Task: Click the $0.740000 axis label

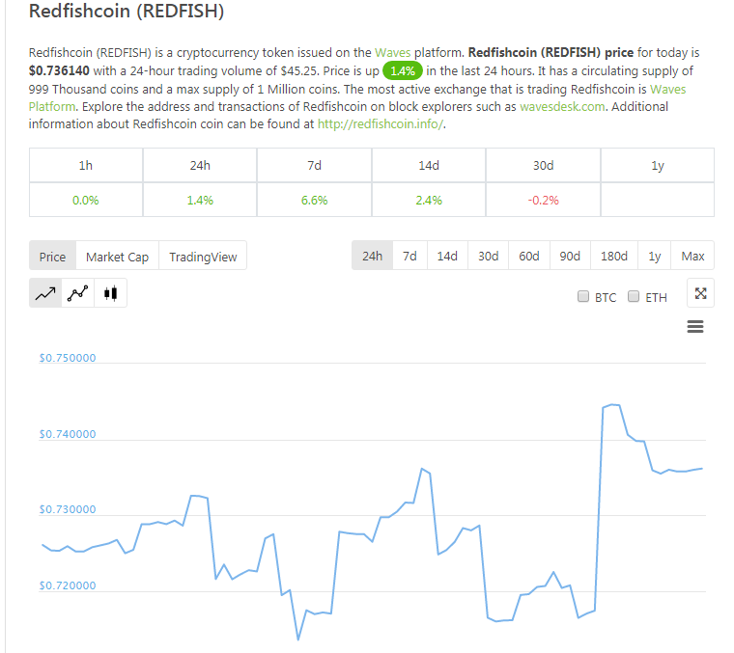Action: 68,434
